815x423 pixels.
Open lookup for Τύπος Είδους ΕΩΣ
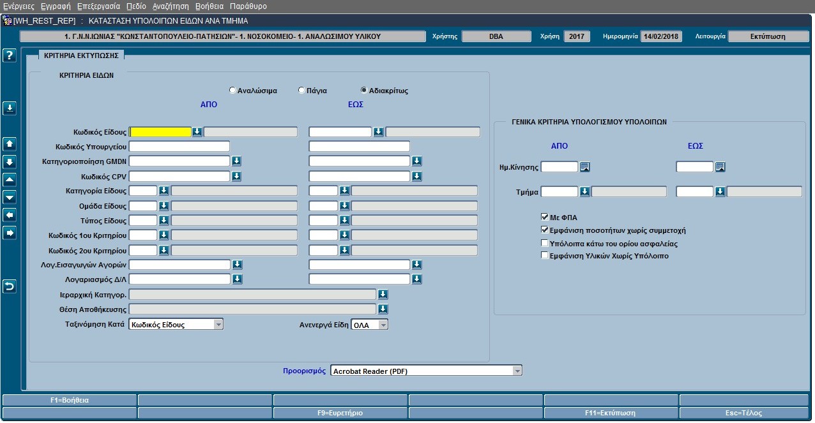point(344,220)
